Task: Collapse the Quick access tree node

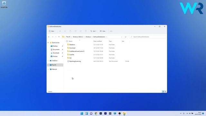Action: pos(48,43)
